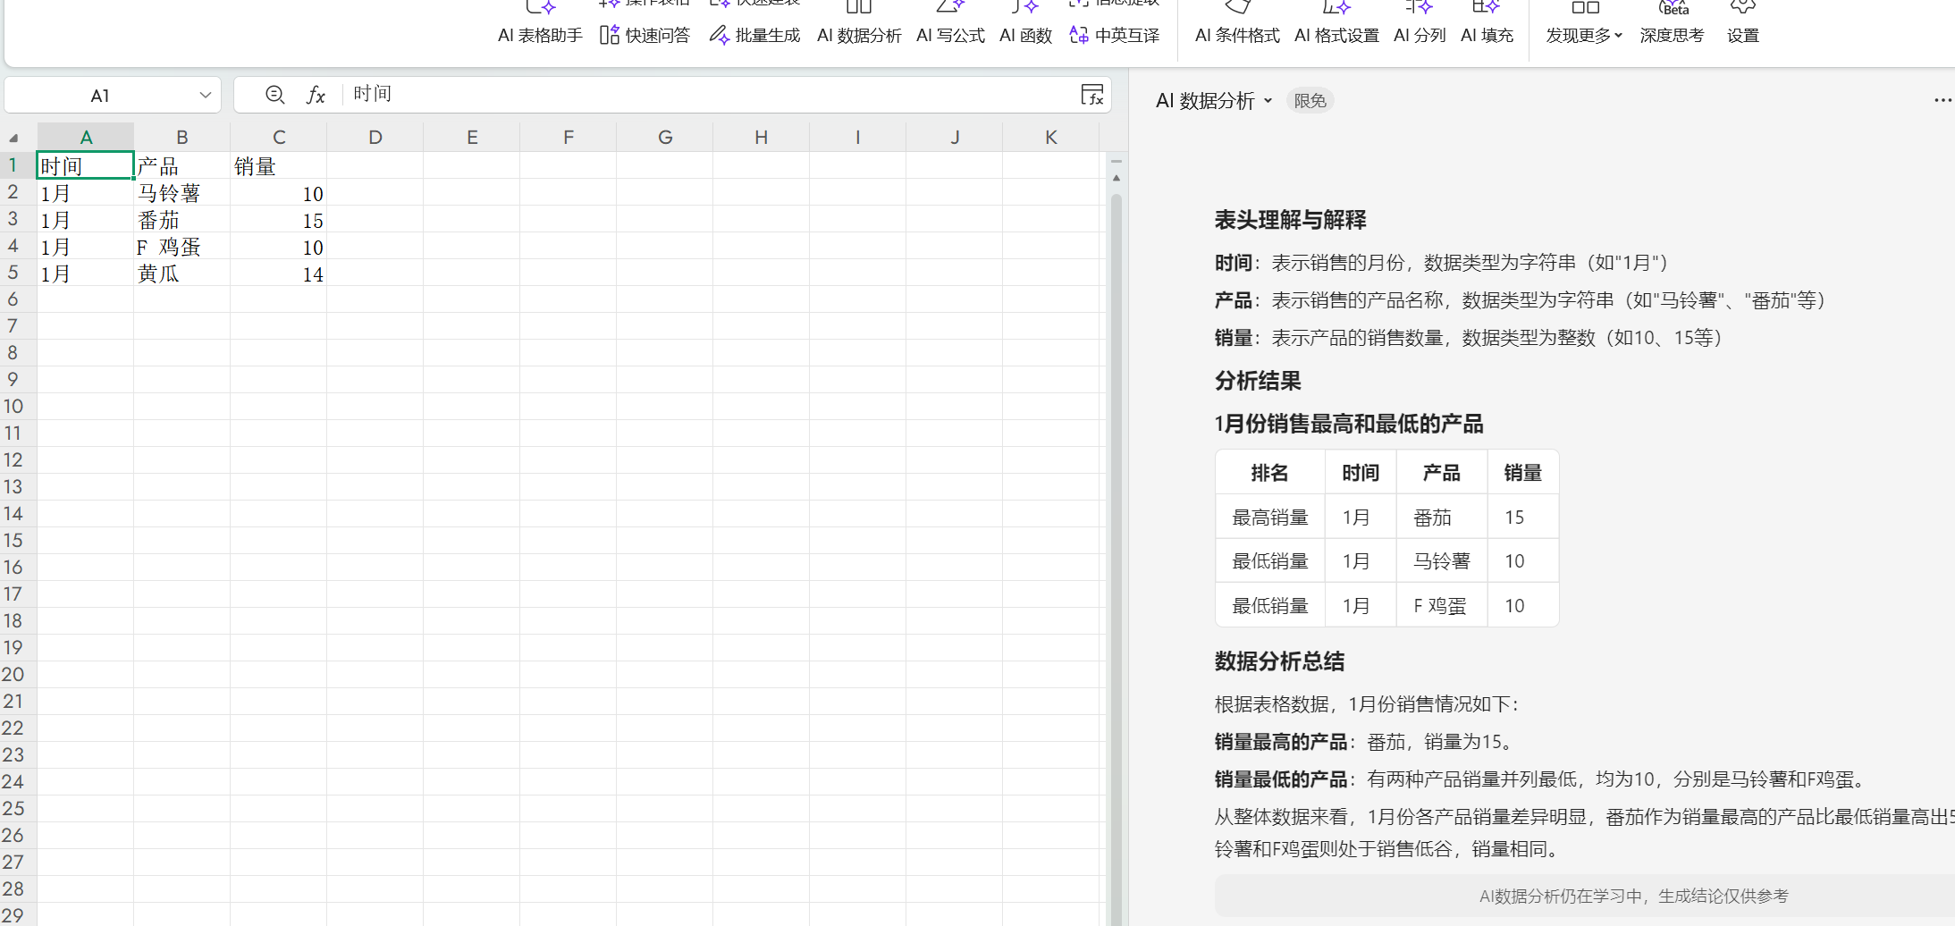Select cell C5 with value 14

279,273
